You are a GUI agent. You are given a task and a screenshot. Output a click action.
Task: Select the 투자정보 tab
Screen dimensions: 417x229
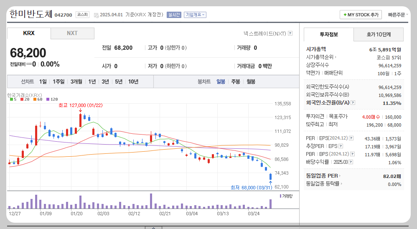pos(329,34)
